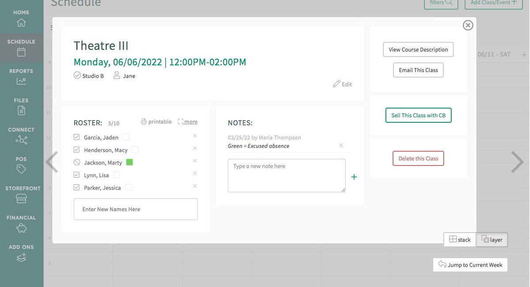Remove Lynn, Lisa from roster
Screen dimensions: 530x287
[195, 174]
